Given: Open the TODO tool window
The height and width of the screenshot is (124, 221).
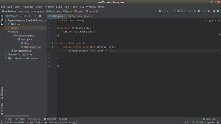Looking at the screenshot, I should (20, 119).
